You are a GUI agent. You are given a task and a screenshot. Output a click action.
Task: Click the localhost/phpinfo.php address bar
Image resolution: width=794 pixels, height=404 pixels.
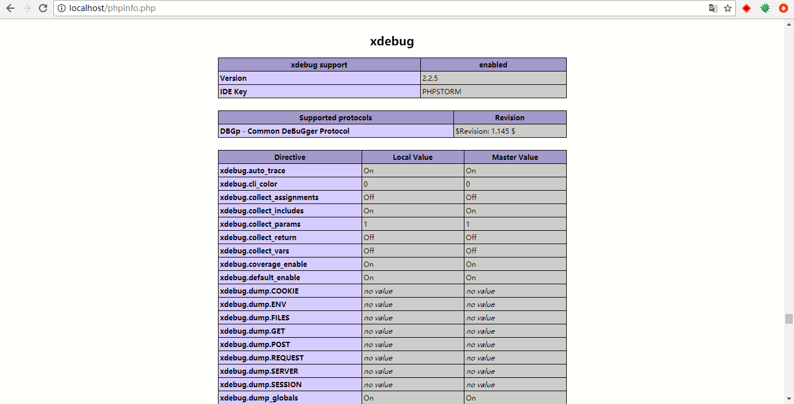(x=384, y=8)
